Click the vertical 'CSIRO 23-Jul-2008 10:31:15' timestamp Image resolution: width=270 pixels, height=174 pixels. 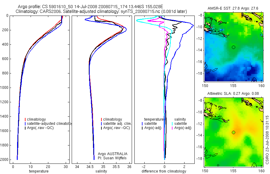(267, 140)
